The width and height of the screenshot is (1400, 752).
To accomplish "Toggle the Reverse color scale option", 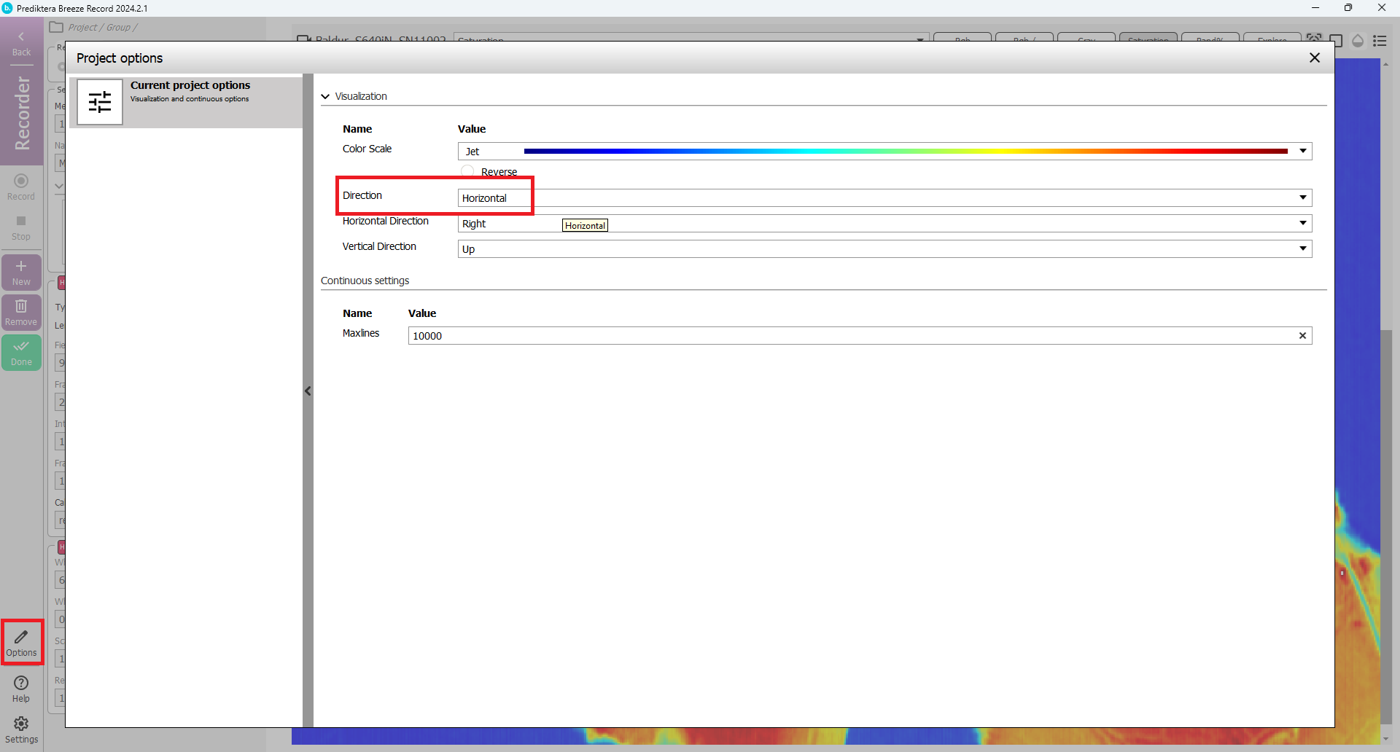I will click(468, 171).
